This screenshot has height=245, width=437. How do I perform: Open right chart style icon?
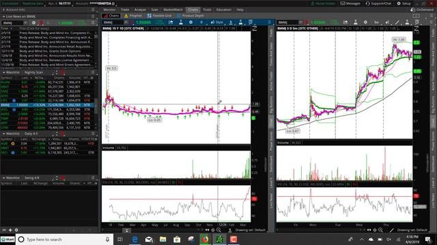[x=387, y=22]
